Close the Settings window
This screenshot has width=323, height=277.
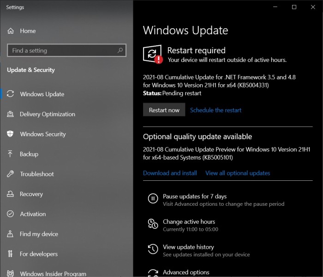tap(313, 7)
